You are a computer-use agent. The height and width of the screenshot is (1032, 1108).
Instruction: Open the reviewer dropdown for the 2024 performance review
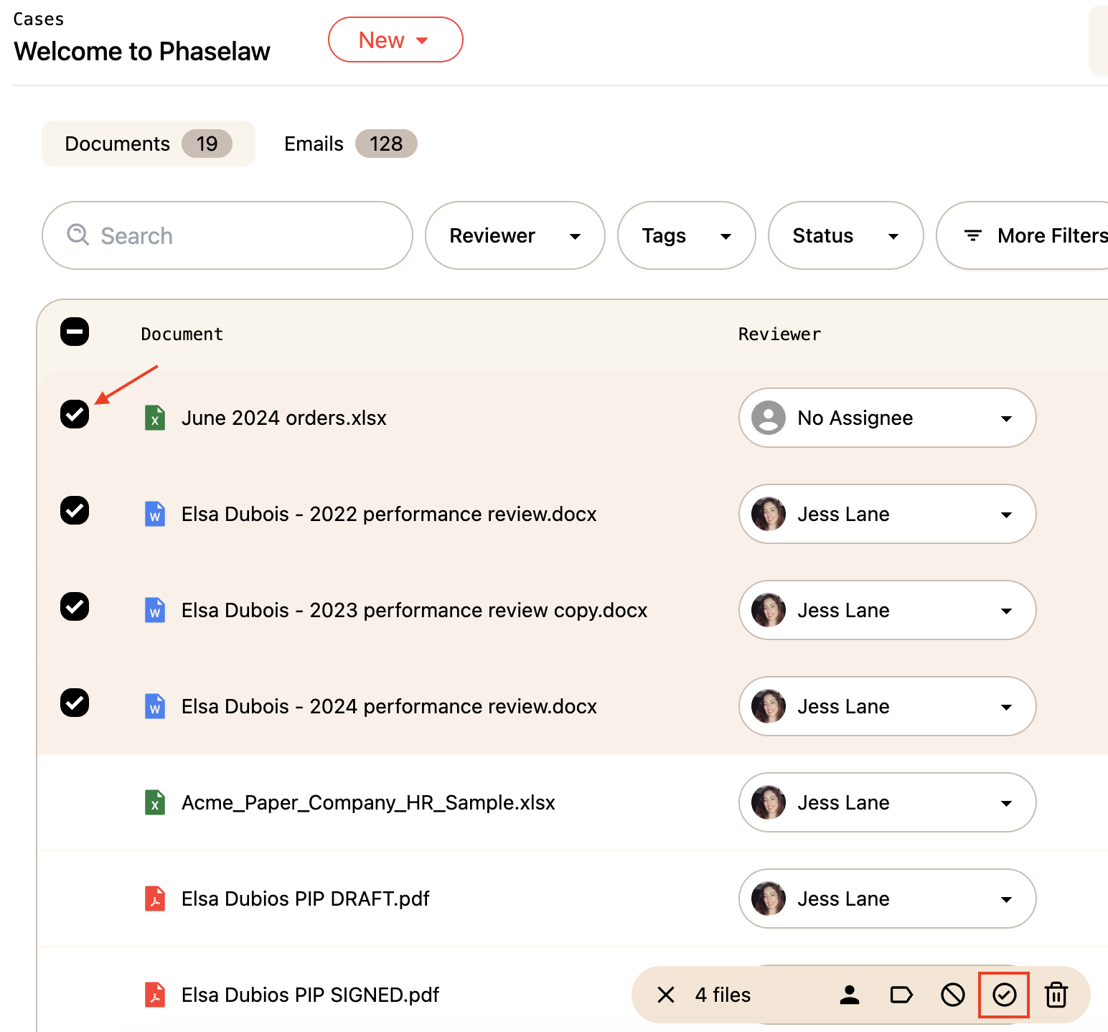[888, 706]
